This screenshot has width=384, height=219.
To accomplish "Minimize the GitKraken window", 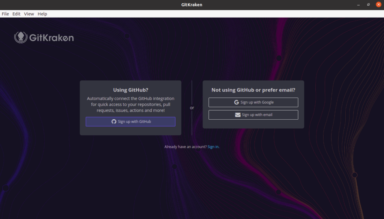I will click(x=358, y=4).
